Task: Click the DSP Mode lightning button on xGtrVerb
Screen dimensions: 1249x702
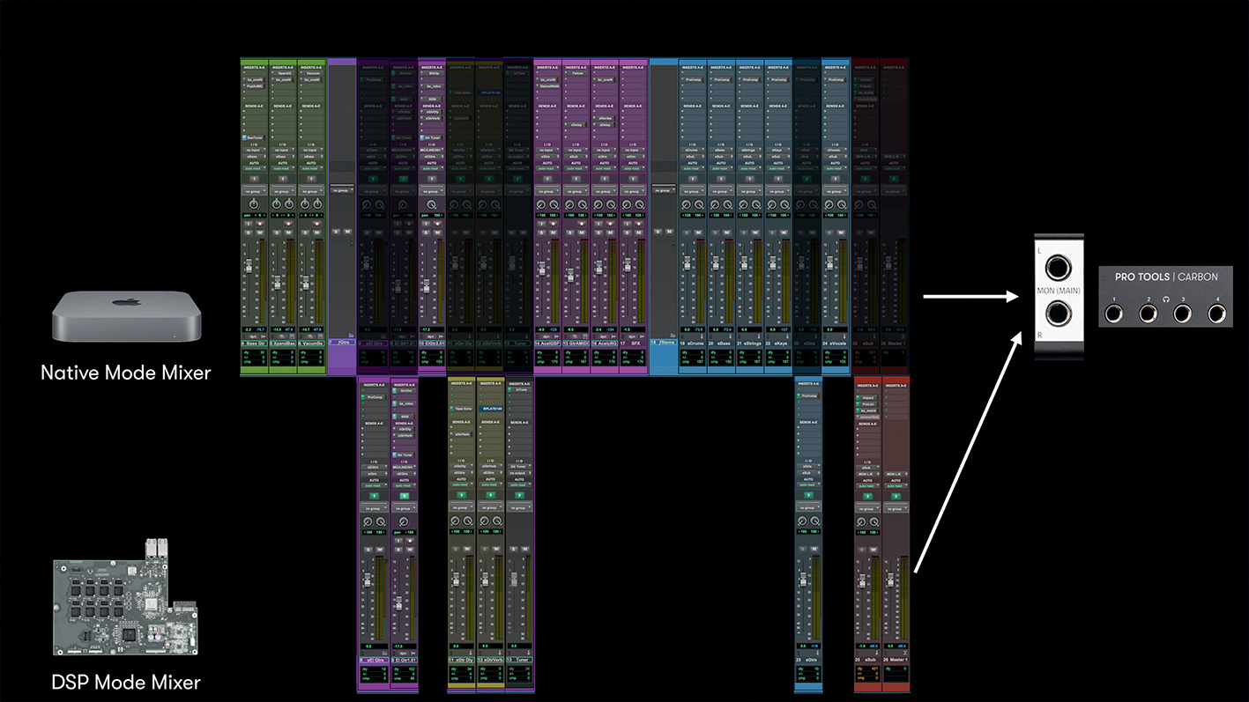Action: coord(490,495)
